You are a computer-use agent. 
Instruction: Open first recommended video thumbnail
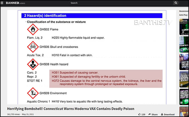click(184, 27)
